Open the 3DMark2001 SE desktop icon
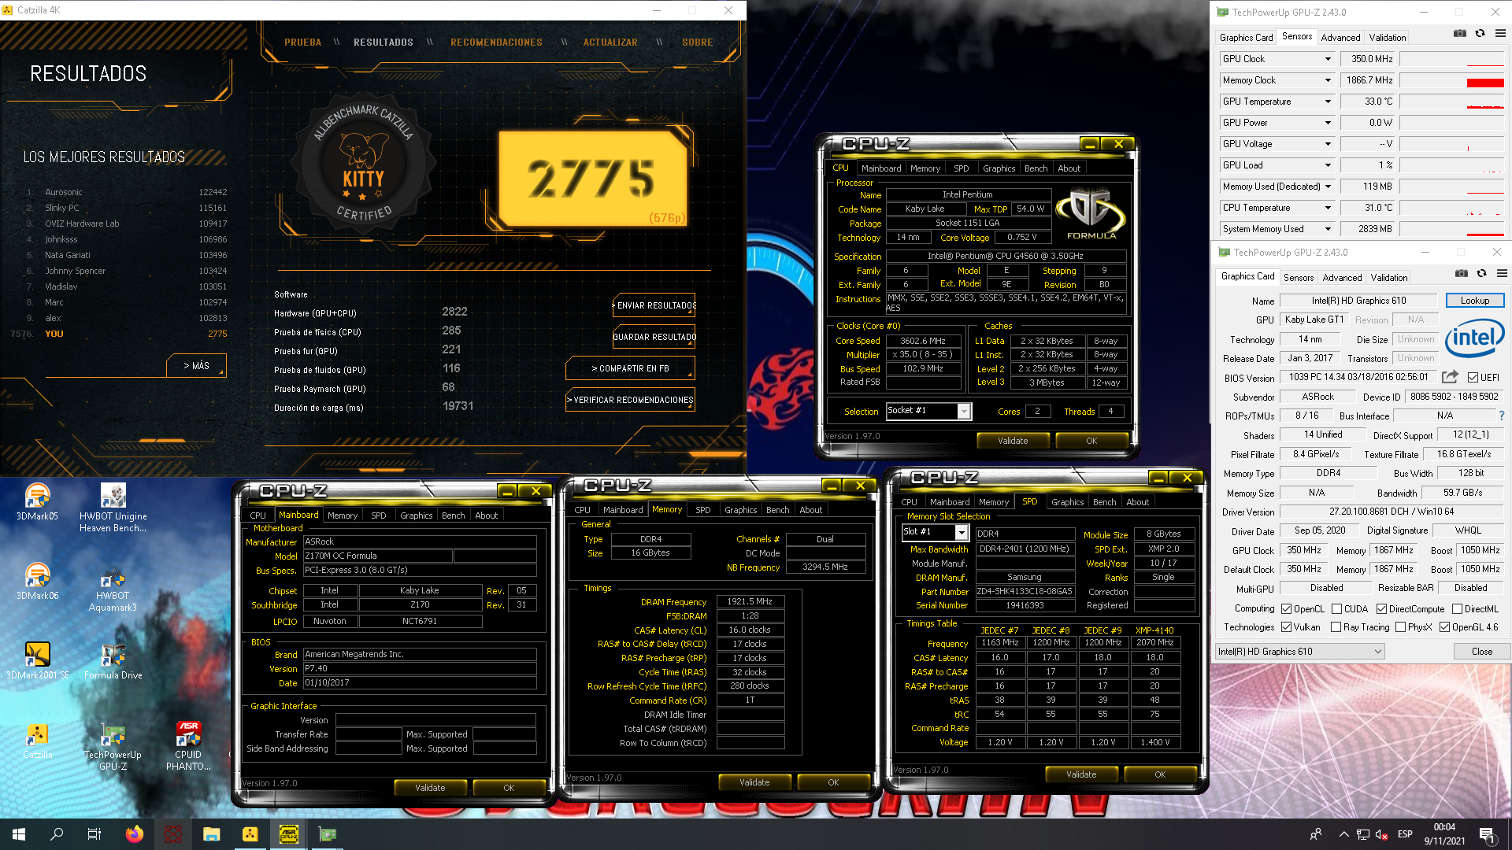Image resolution: width=1512 pixels, height=850 pixels. click(x=37, y=661)
